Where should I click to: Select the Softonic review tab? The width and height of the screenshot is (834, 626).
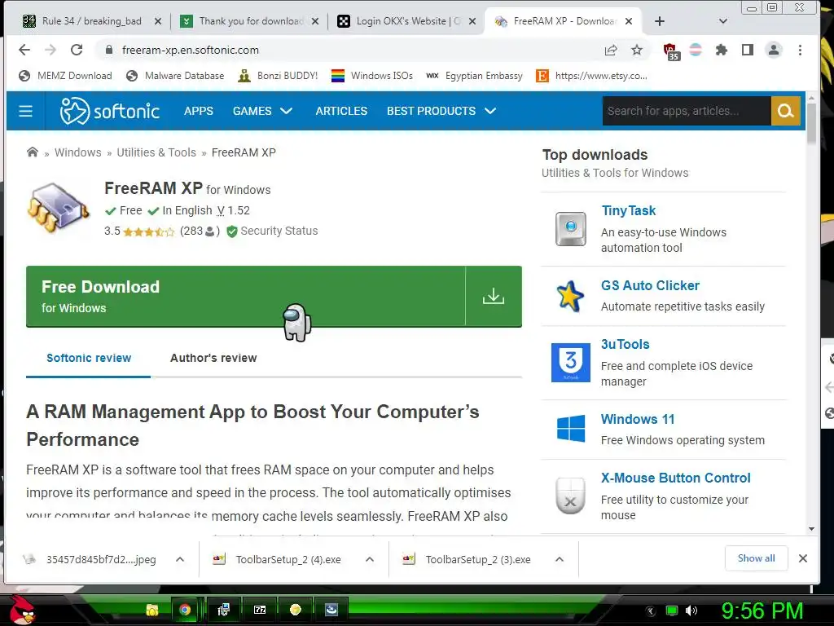tap(89, 358)
